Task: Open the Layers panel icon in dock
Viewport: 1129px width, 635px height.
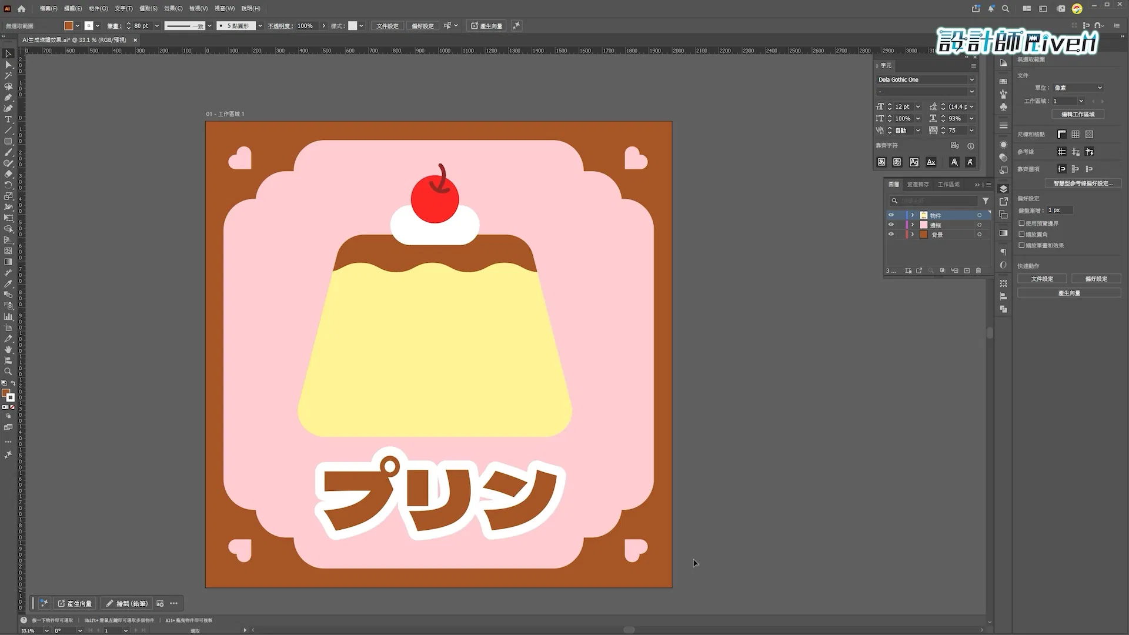Action: pyautogui.click(x=1004, y=189)
